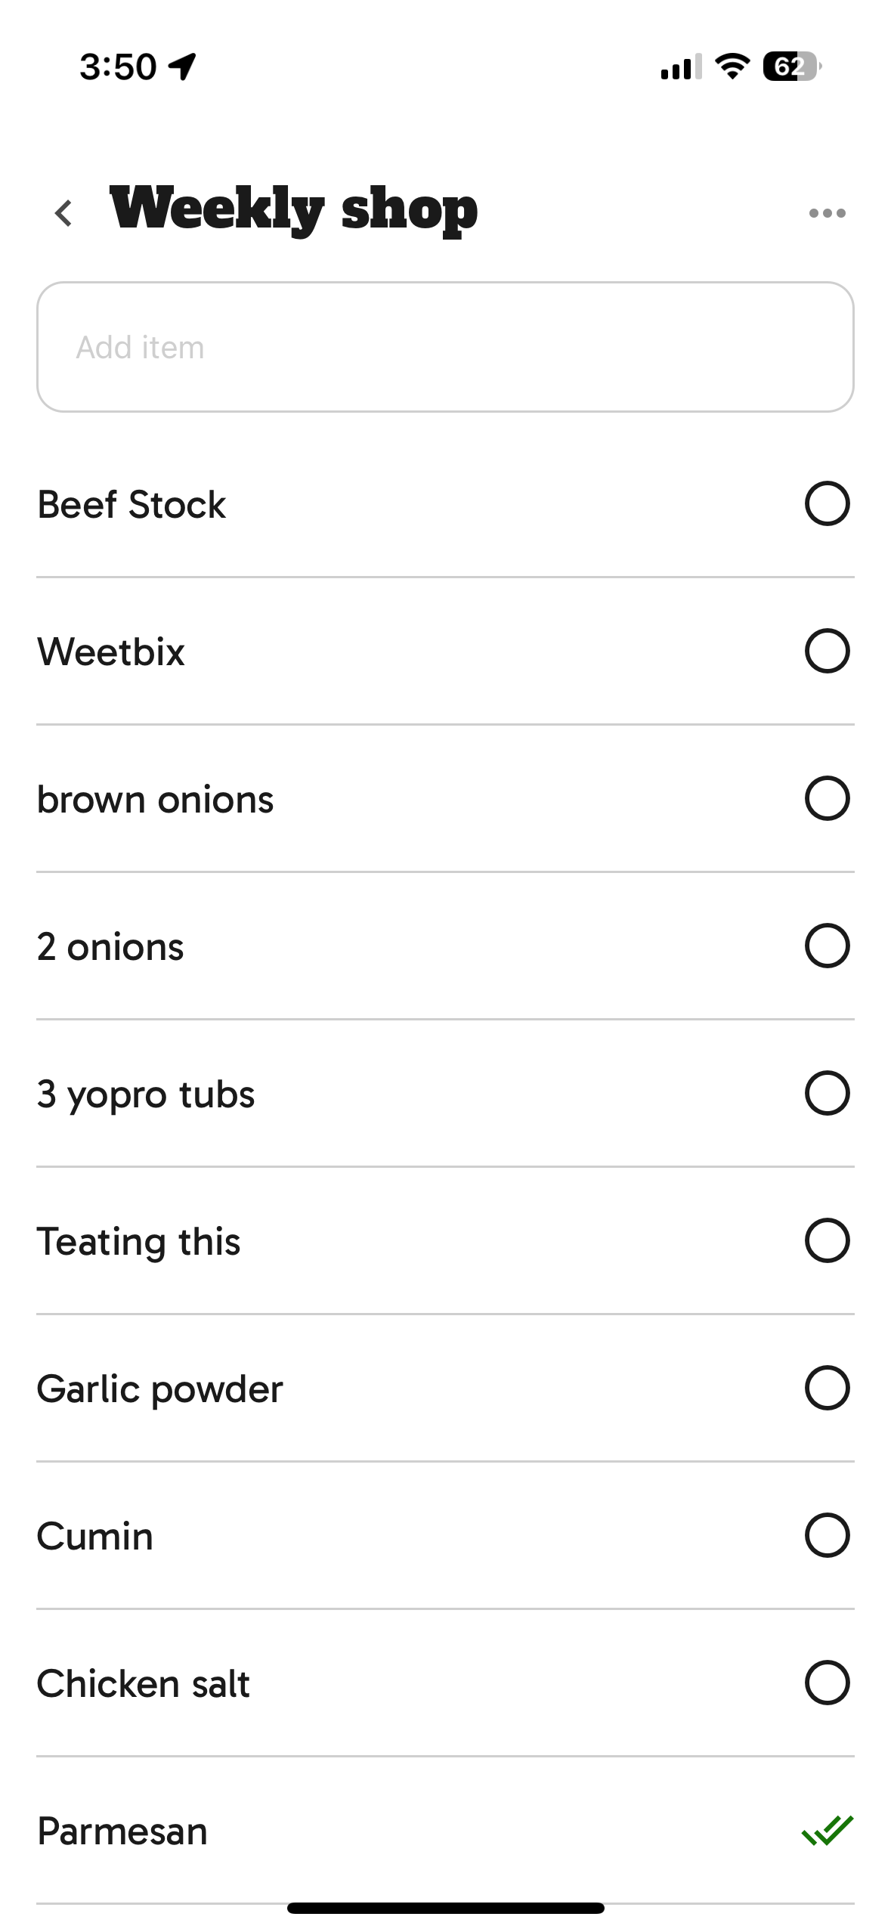Mark Weetbix as bought

tap(827, 651)
